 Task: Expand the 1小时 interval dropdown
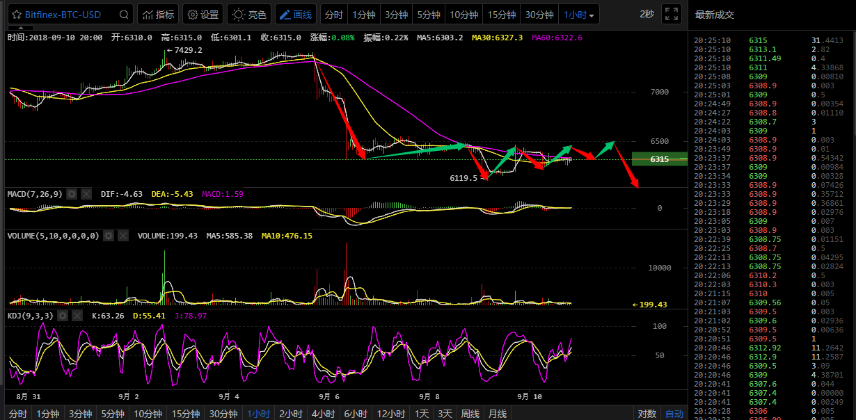pos(579,15)
